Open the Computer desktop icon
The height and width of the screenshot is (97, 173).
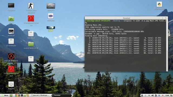(x=11, y=6)
